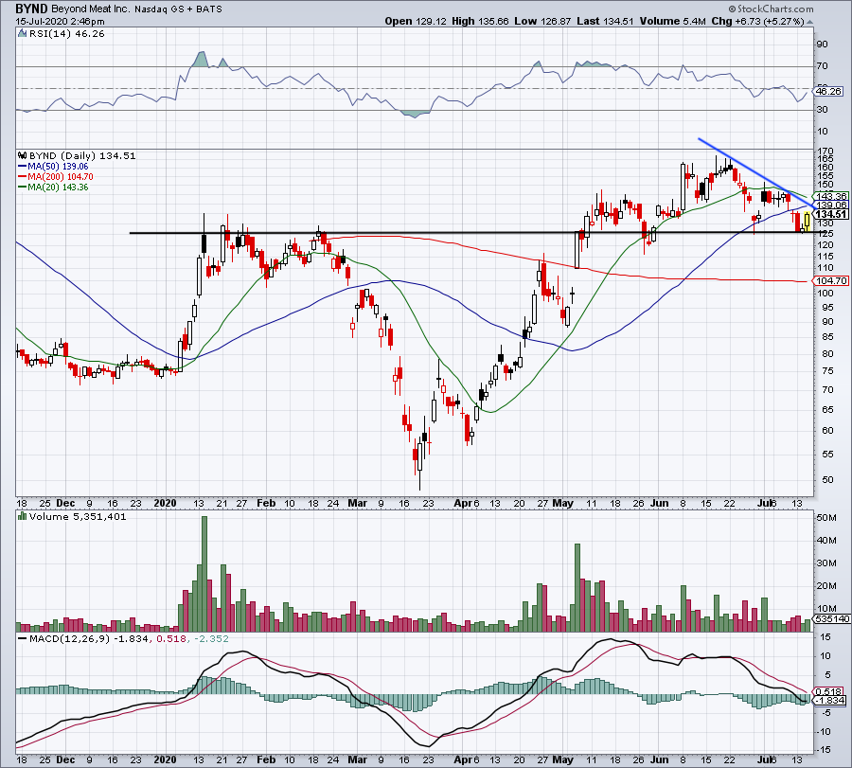Click the Volume 5,351,401 legend text
The height and width of the screenshot is (768, 852).
tap(78, 516)
